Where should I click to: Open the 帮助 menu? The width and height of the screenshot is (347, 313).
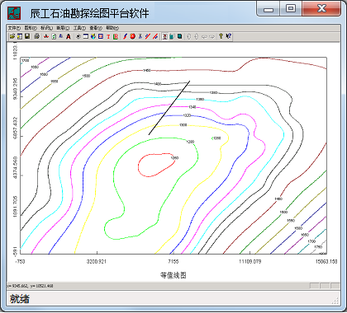[112, 28]
